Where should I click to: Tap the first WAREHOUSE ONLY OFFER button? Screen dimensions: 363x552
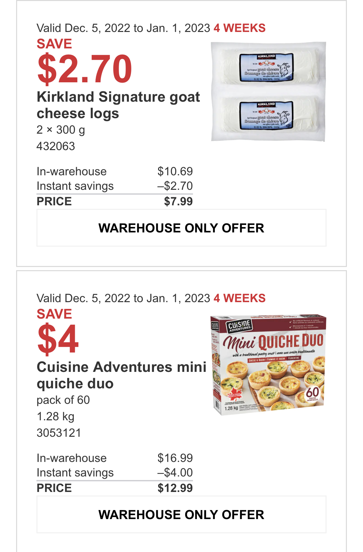point(181,228)
